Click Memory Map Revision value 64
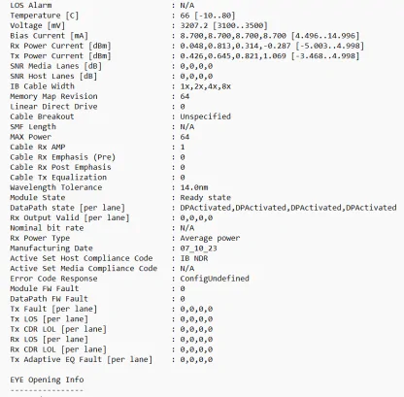 click(185, 96)
